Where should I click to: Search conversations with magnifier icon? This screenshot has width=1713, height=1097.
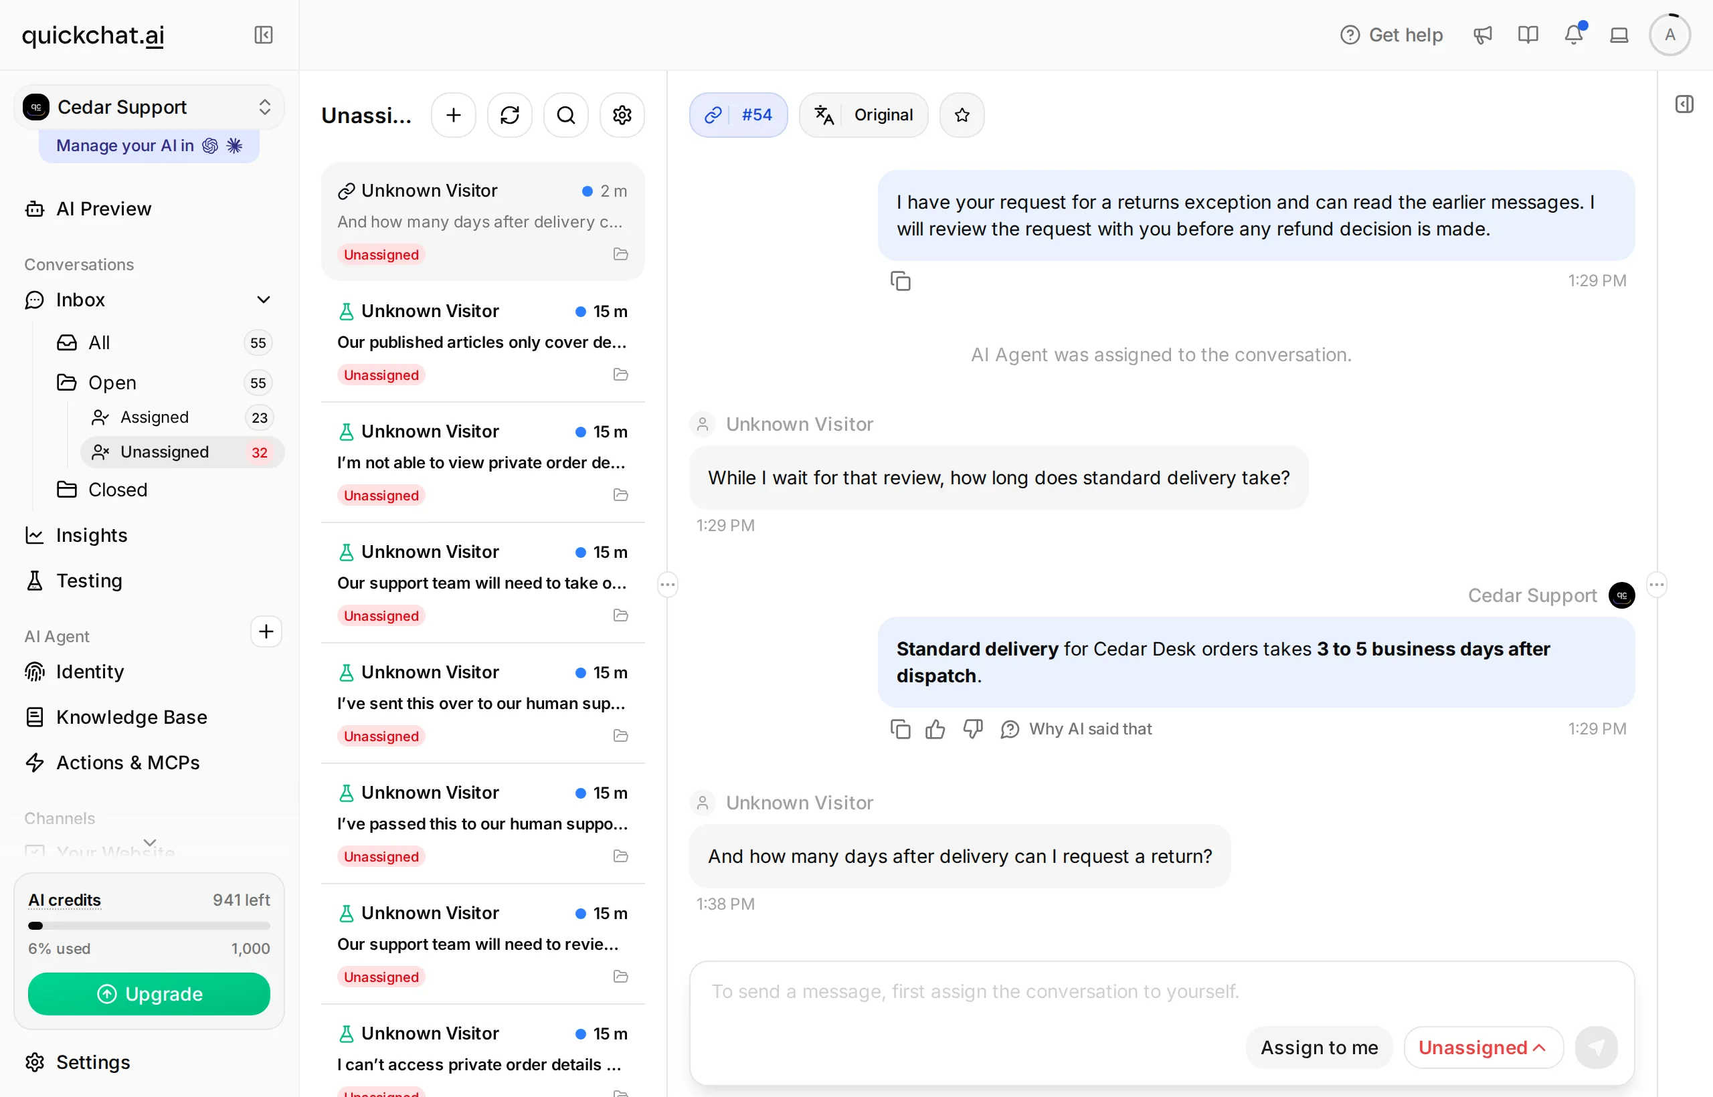[x=567, y=114]
